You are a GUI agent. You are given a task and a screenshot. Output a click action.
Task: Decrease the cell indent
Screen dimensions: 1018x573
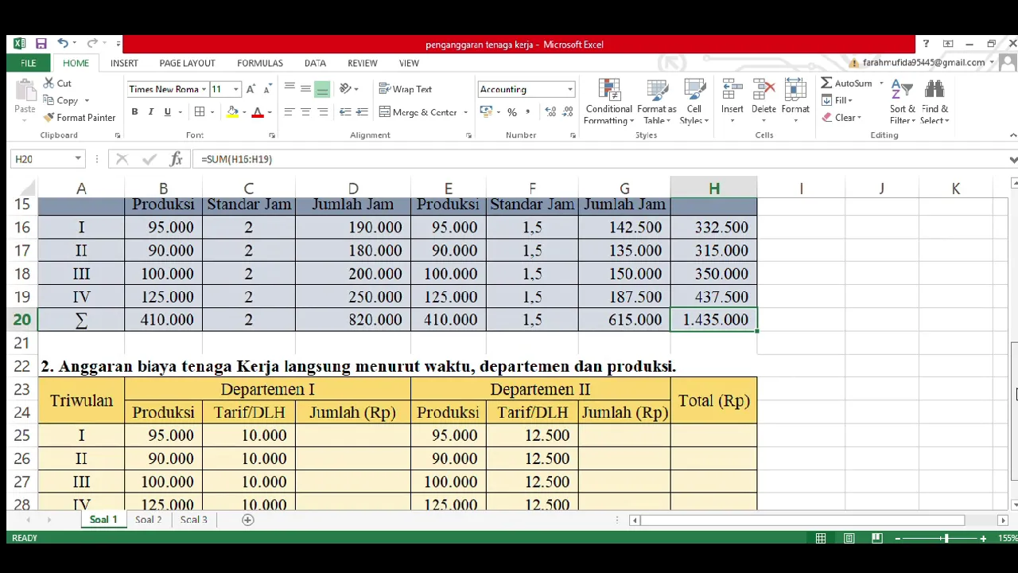pyautogui.click(x=346, y=112)
